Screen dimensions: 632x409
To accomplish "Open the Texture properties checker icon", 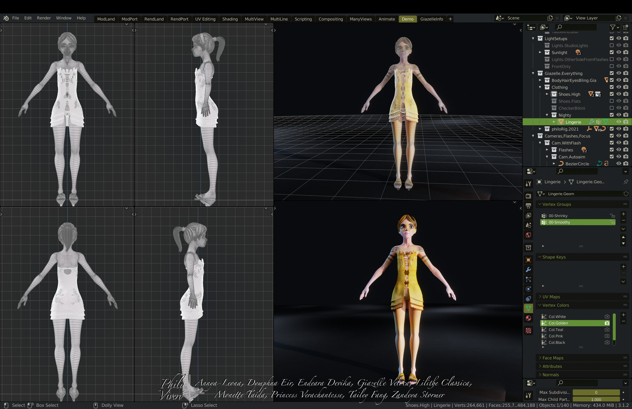I will point(528,330).
